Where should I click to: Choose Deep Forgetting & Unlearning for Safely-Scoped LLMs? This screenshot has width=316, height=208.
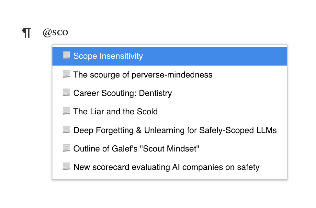coord(169,130)
